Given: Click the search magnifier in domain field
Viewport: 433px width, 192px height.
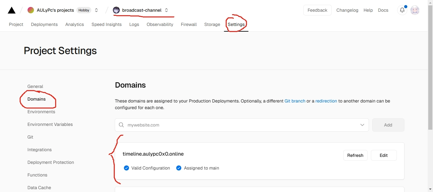Looking at the screenshot, I should tap(121, 125).
